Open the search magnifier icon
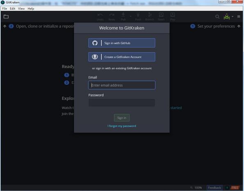The image size is (244, 191). coord(217,17)
